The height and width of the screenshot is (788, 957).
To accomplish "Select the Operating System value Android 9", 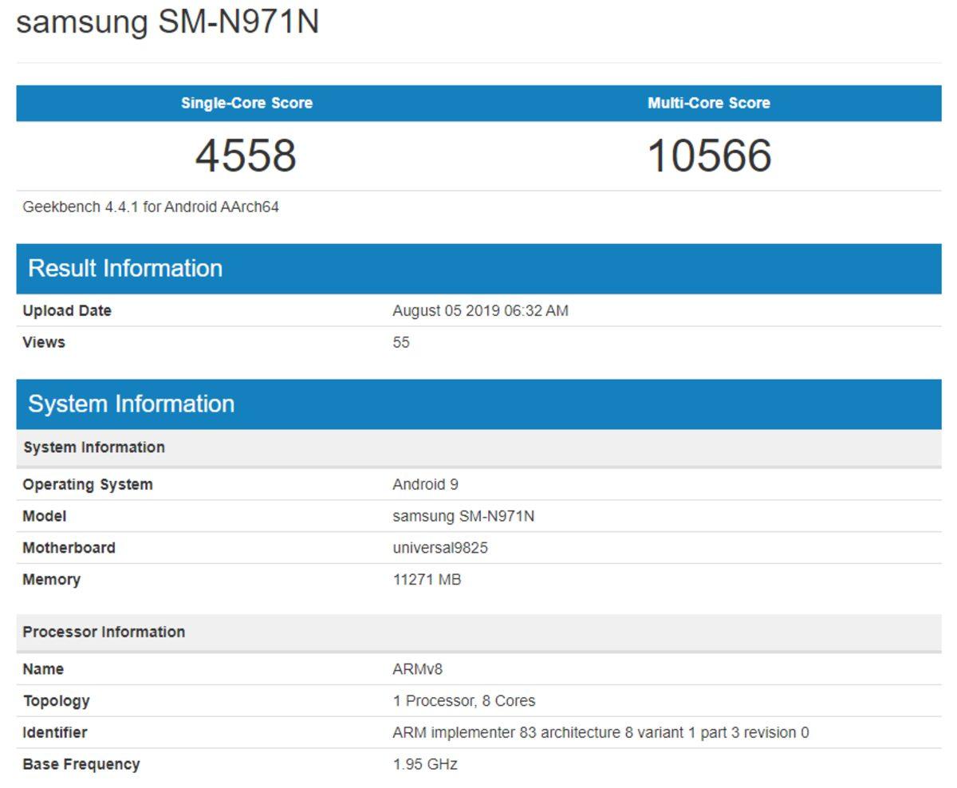I will [x=422, y=484].
